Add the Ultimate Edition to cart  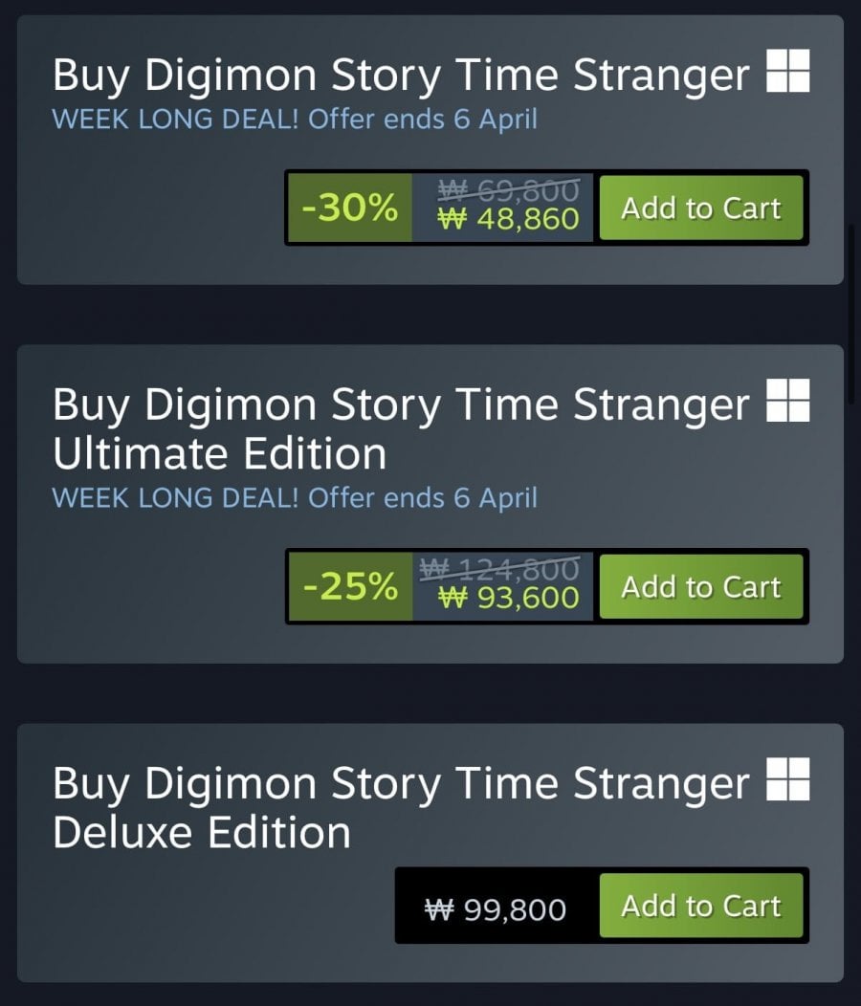point(701,587)
